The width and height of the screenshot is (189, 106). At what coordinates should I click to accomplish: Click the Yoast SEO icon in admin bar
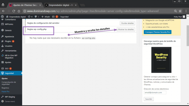[53, 17]
